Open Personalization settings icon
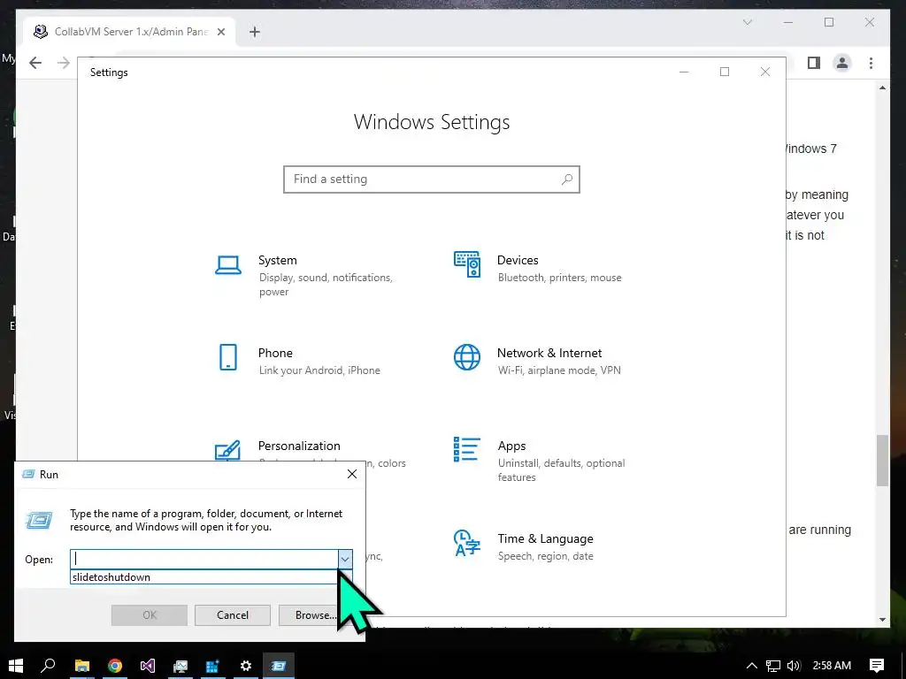This screenshot has width=906, height=679. click(227, 452)
